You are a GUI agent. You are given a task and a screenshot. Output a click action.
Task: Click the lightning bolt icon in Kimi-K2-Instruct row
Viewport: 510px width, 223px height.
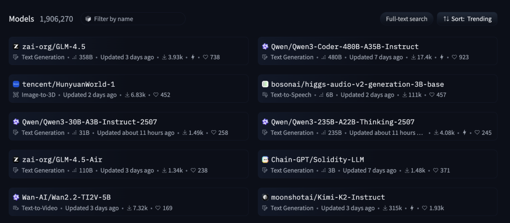point(412,208)
